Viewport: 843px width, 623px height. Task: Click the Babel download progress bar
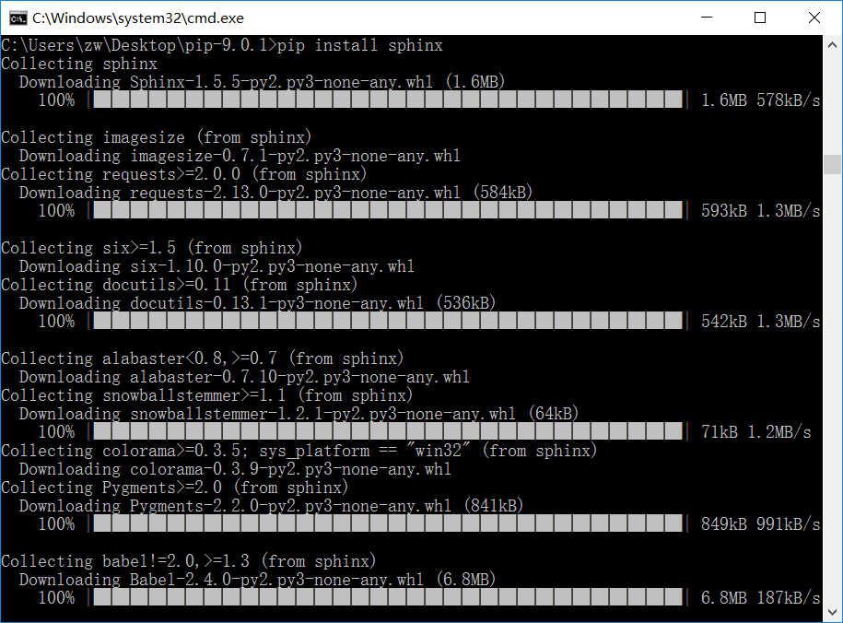click(388, 597)
